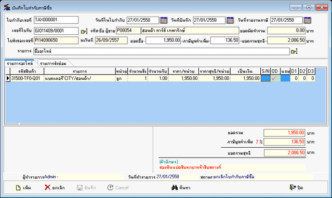Click lookup icon beside description field
Screen dimensions: 332x198
[294, 51]
